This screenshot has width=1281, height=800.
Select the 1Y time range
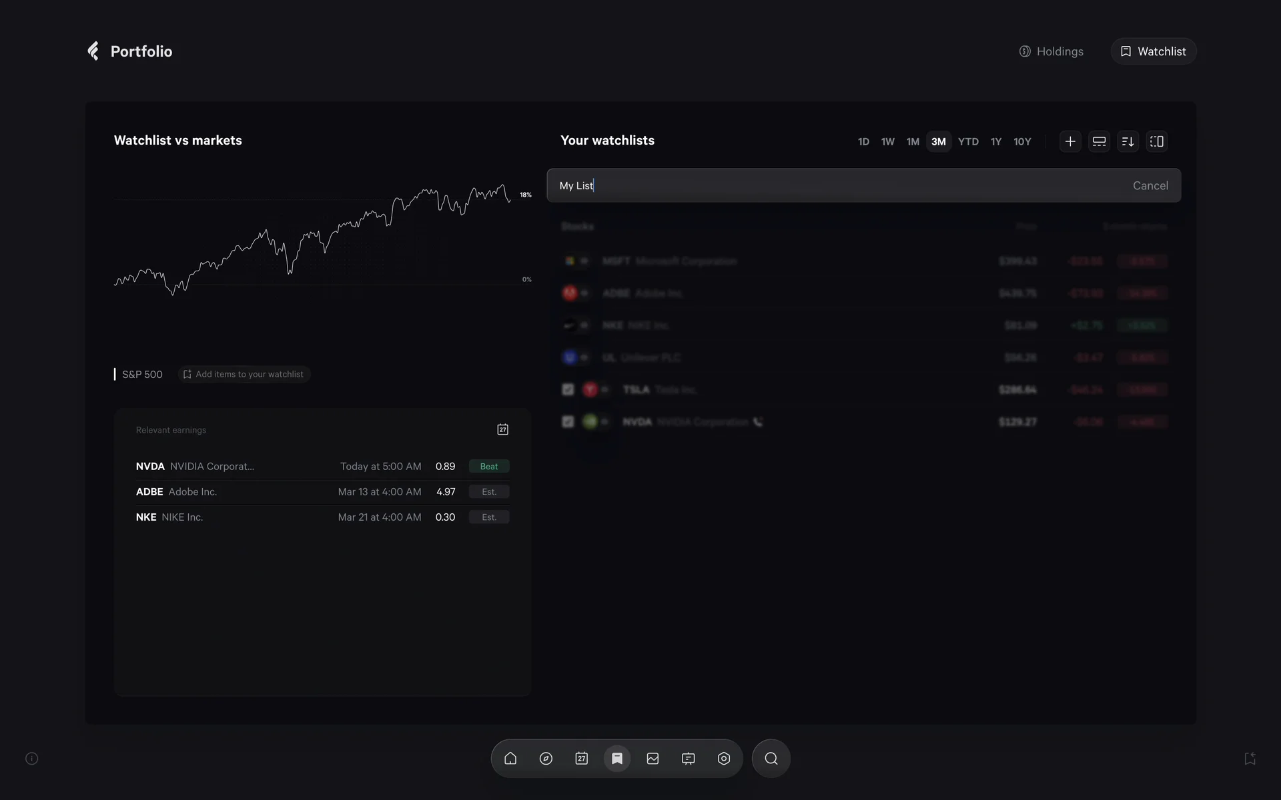(995, 141)
